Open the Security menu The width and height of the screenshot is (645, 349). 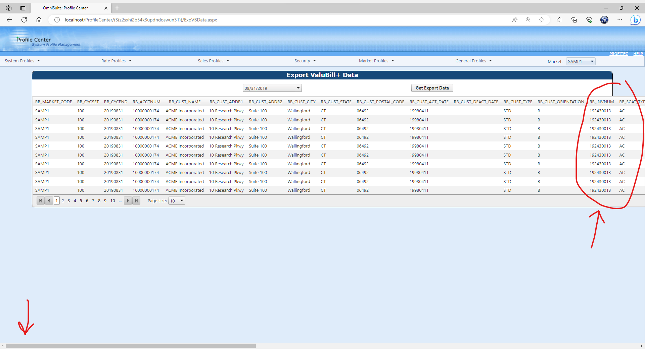(305, 61)
